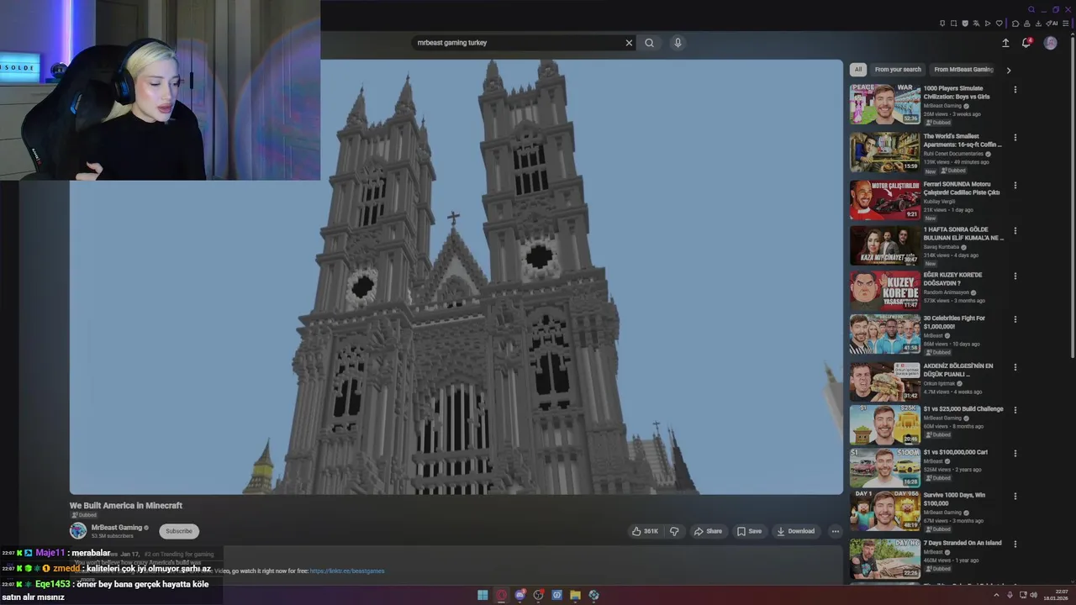Open options menu for EĞER KUZEY KORE'DE video
The width and height of the screenshot is (1076, 605).
1015,276
